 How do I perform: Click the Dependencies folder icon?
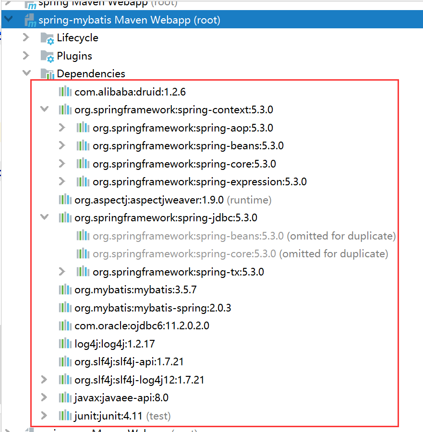47,74
